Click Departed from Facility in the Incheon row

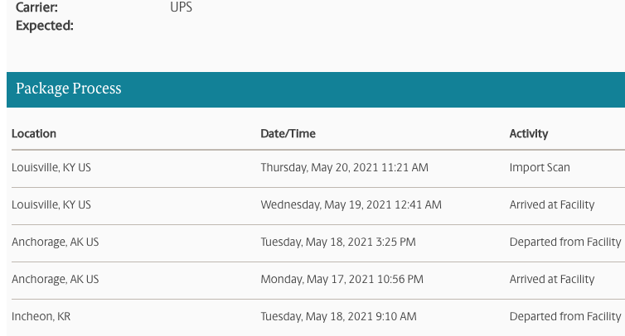click(x=565, y=316)
